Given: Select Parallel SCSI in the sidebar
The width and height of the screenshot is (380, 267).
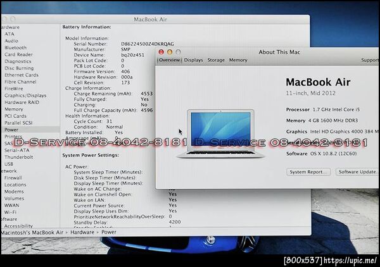Looking at the screenshot, I should click(18, 123).
